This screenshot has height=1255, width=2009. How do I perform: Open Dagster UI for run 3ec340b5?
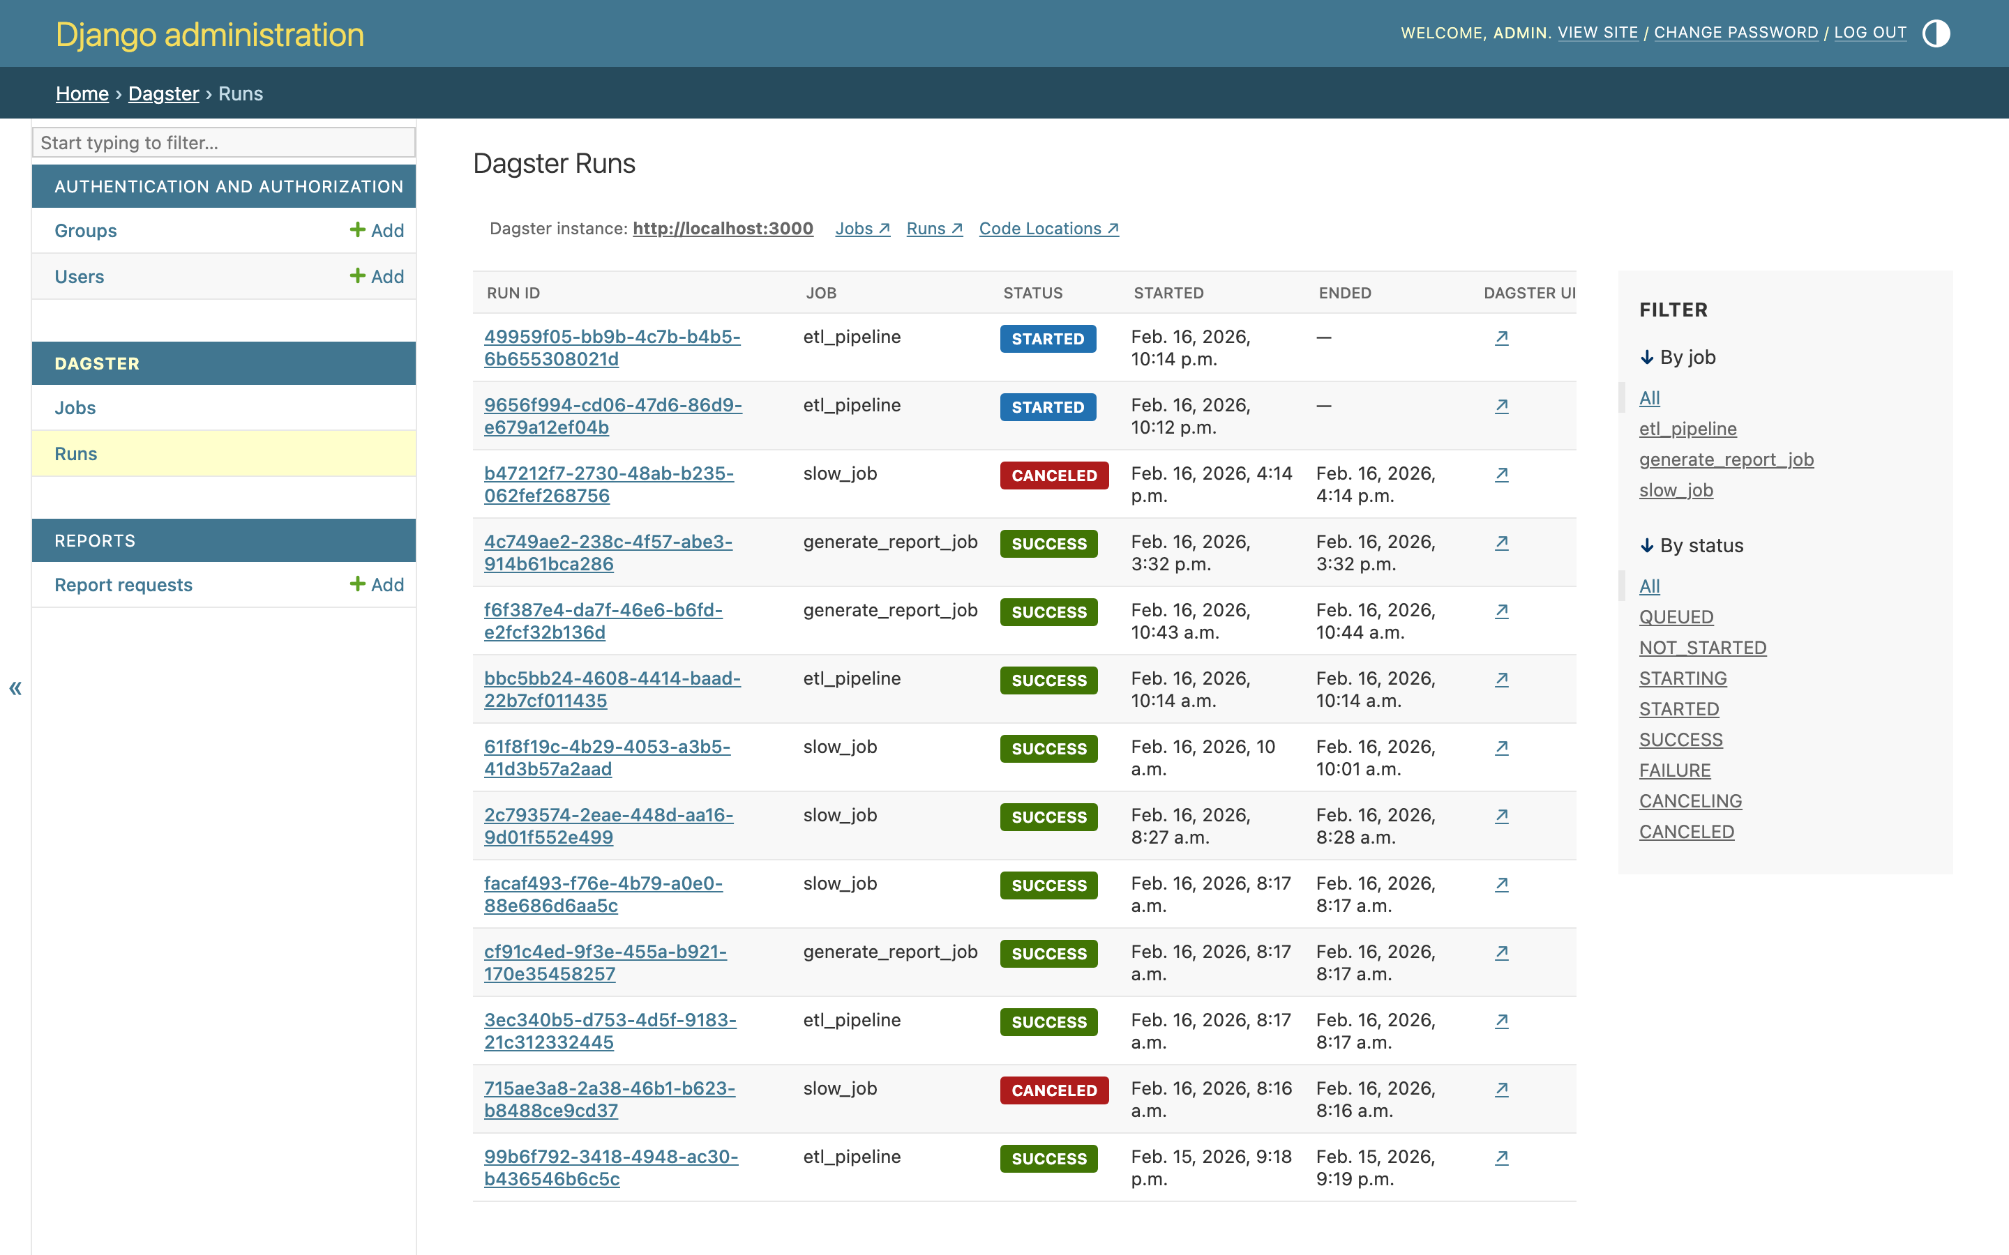[1501, 1020]
